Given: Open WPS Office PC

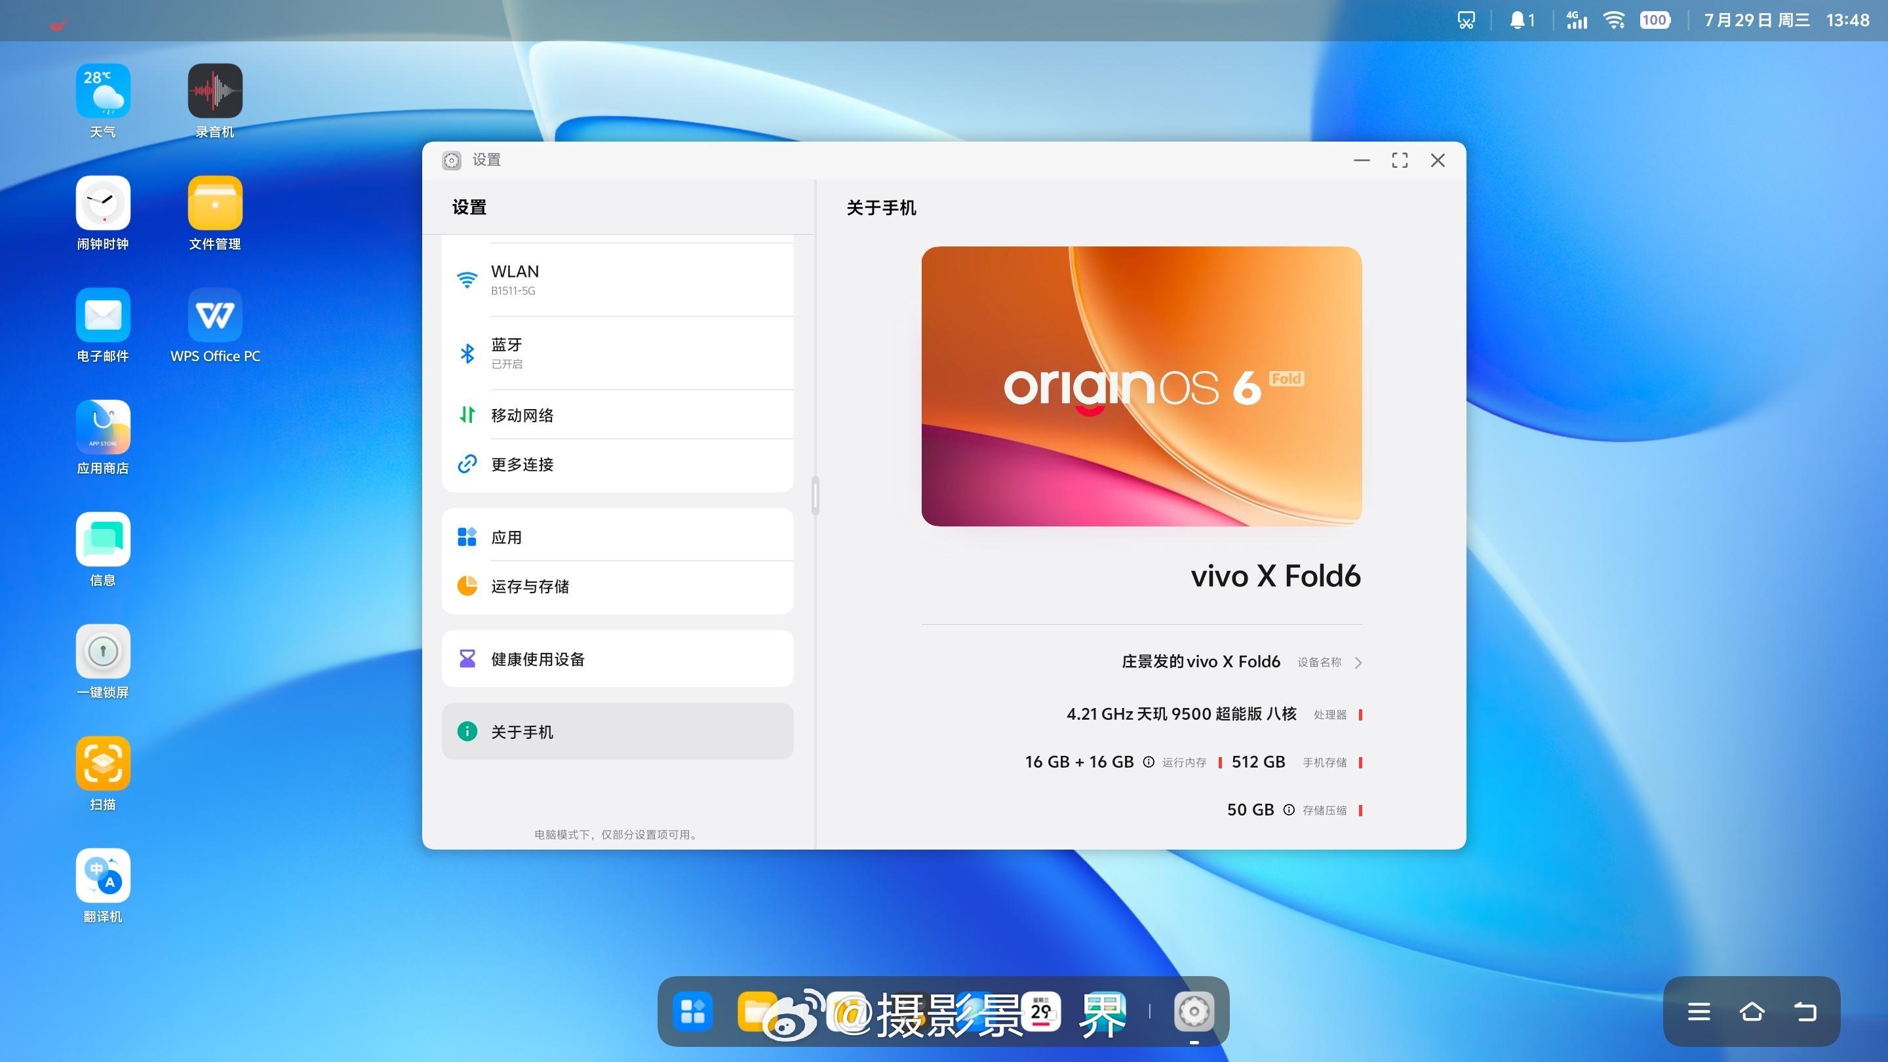Looking at the screenshot, I should coord(215,315).
